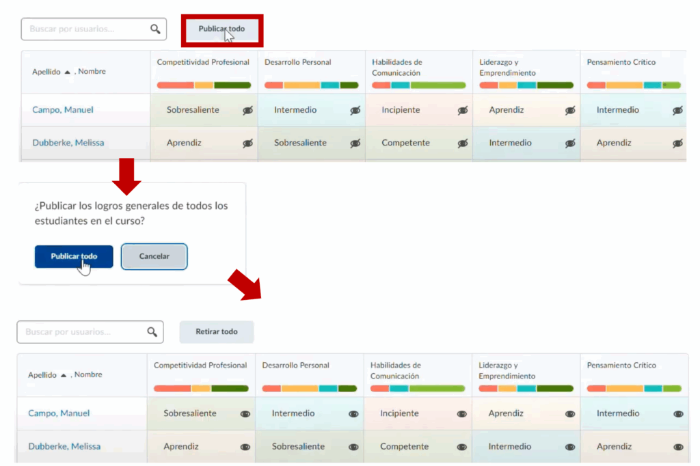Click the gray Publicar todo button outlined in red

click(x=221, y=29)
